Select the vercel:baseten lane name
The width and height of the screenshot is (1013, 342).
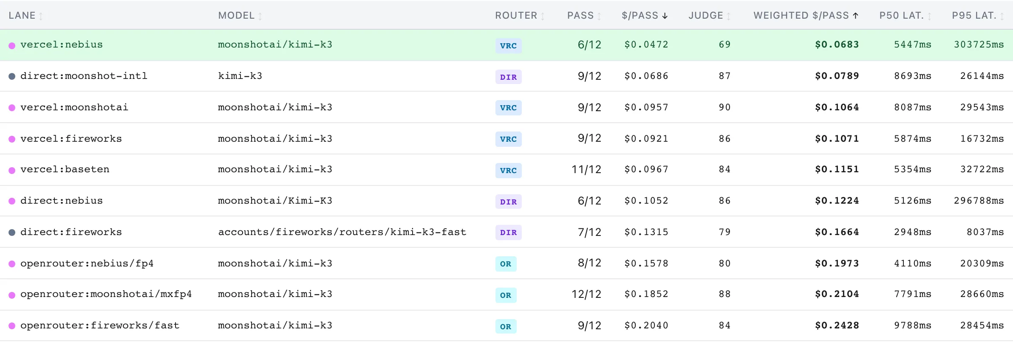pos(65,169)
